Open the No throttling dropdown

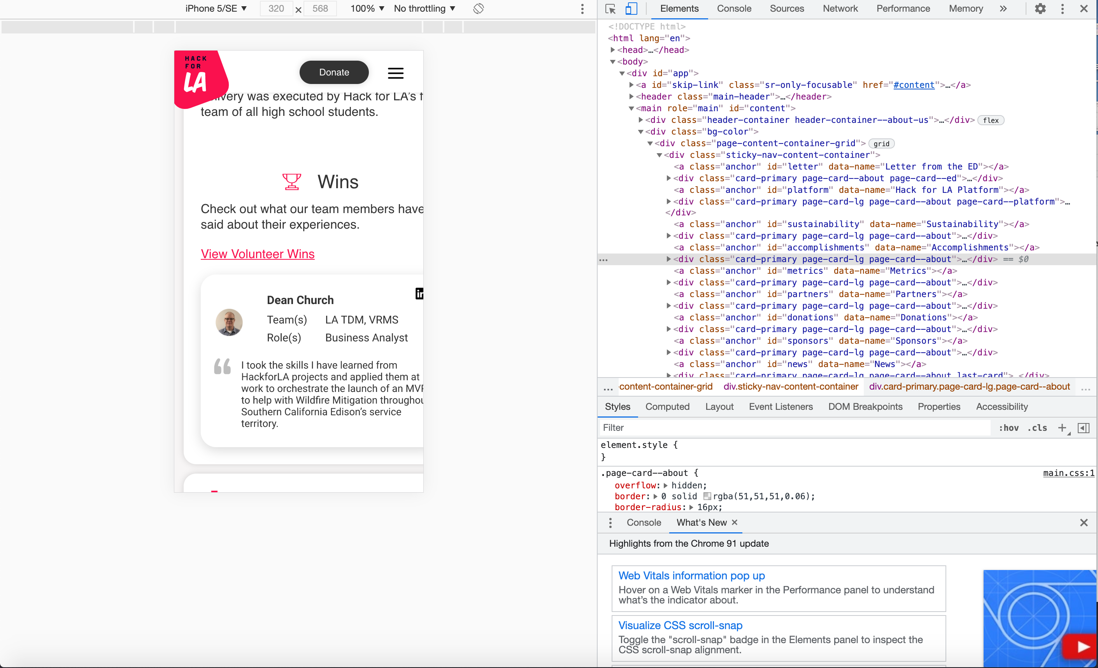point(424,9)
